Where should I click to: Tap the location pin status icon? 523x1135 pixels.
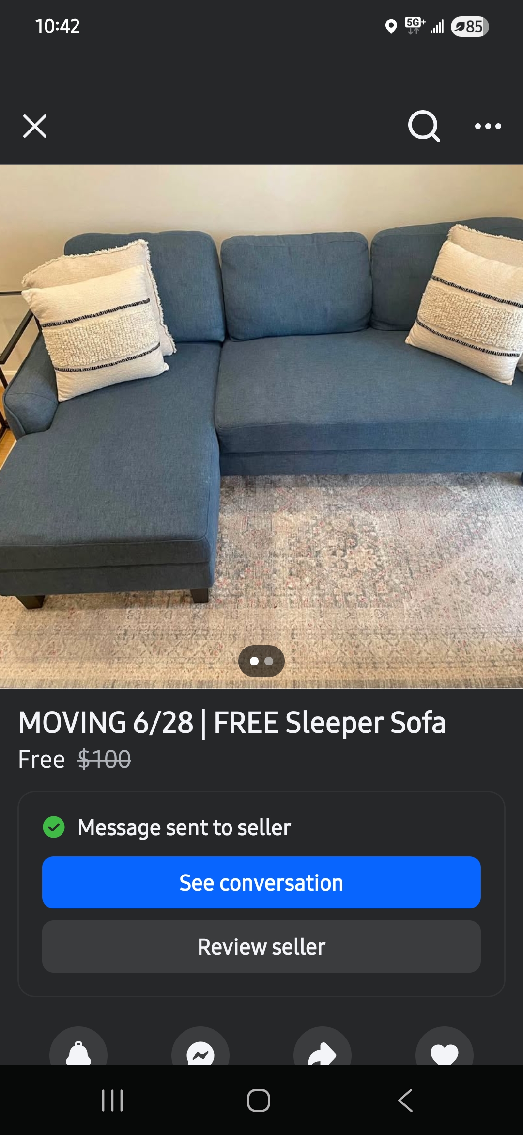tap(391, 27)
